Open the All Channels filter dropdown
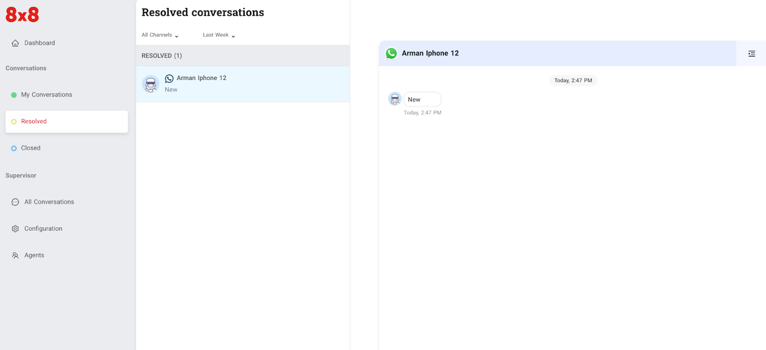The image size is (766, 350). click(159, 34)
